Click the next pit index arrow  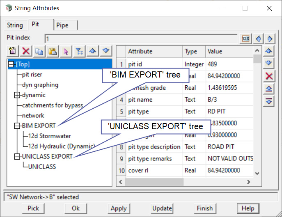(269, 39)
